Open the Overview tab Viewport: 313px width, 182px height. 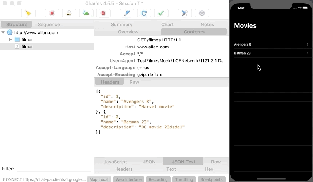coord(128,32)
